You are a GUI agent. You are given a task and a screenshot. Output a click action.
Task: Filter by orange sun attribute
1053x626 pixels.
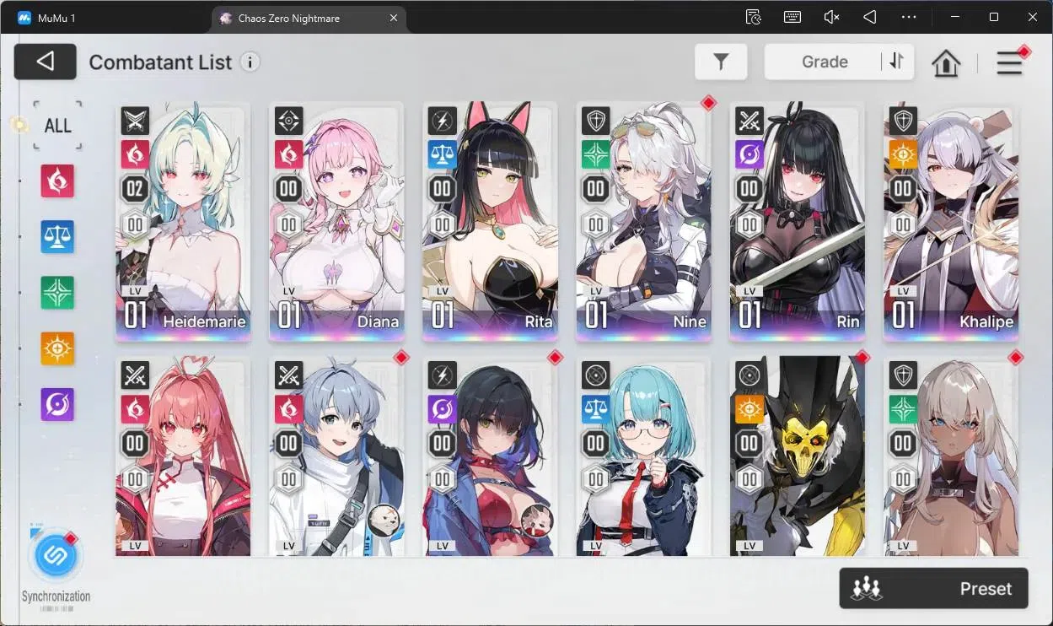[58, 348]
